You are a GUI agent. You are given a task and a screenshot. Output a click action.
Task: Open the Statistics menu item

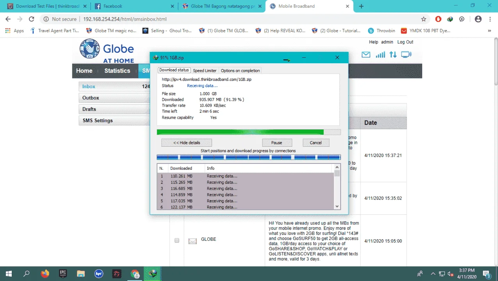(117, 71)
